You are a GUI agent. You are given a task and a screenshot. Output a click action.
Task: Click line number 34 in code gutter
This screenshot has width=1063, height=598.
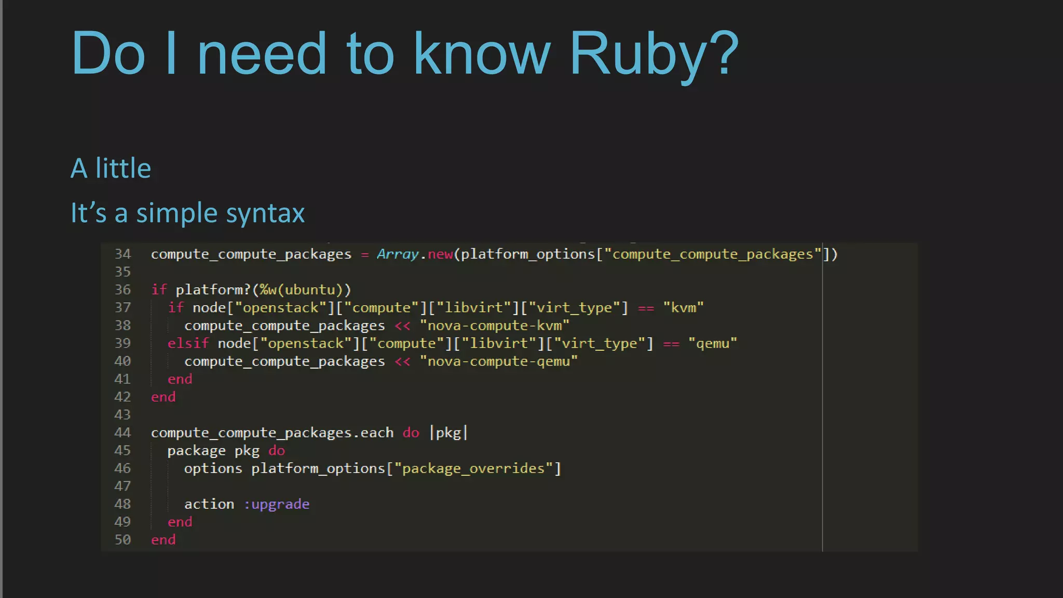[x=123, y=254]
